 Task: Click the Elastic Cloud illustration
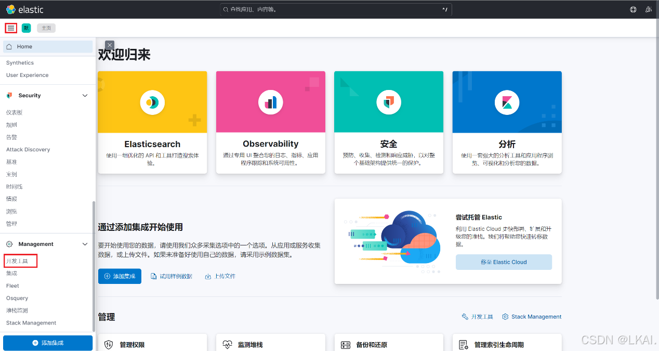(x=392, y=241)
